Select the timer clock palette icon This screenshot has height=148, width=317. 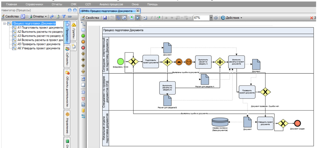tap(84, 98)
